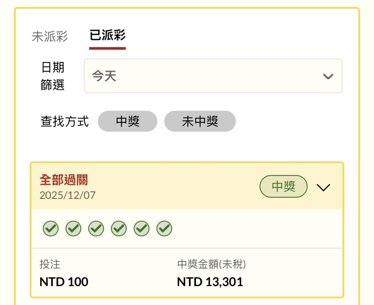Switch to the 未派彩 tab
This screenshot has height=305, width=374.
click(x=50, y=36)
